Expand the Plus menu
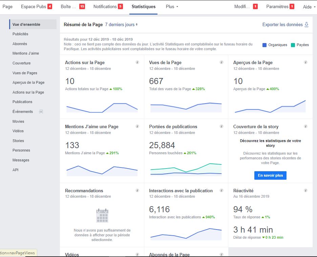This screenshot has height=257, width=317. pos(172,6)
